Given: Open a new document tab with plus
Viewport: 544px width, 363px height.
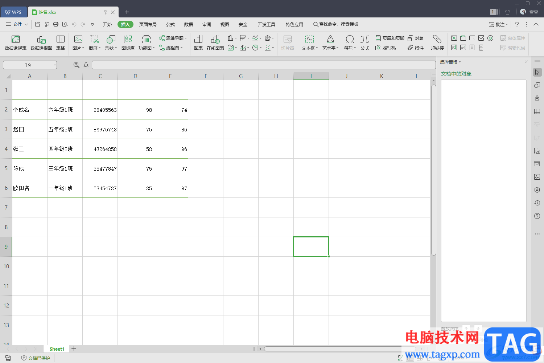Looking at the screenshot, I should [x=127, y=12].
